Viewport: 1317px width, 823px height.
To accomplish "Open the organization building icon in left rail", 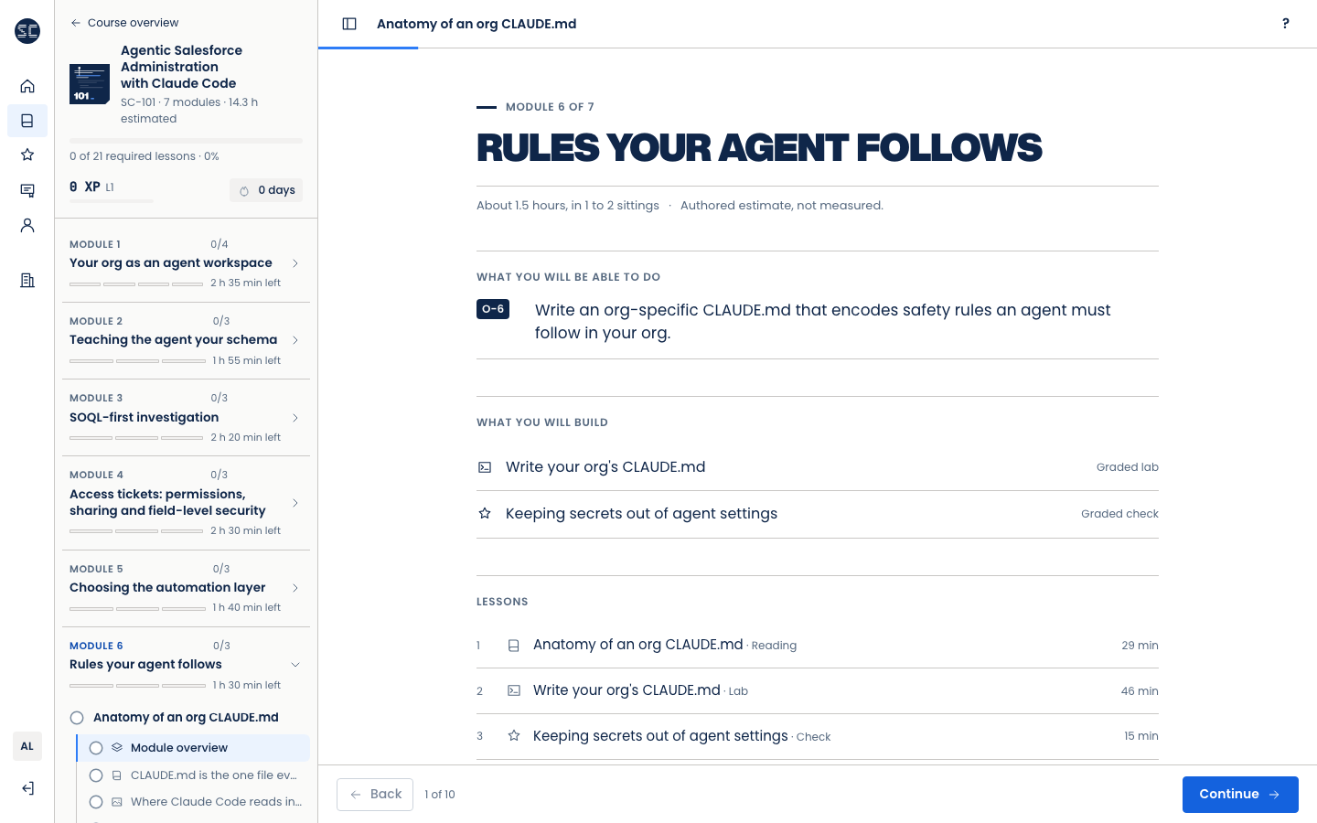I will point(27,281).
